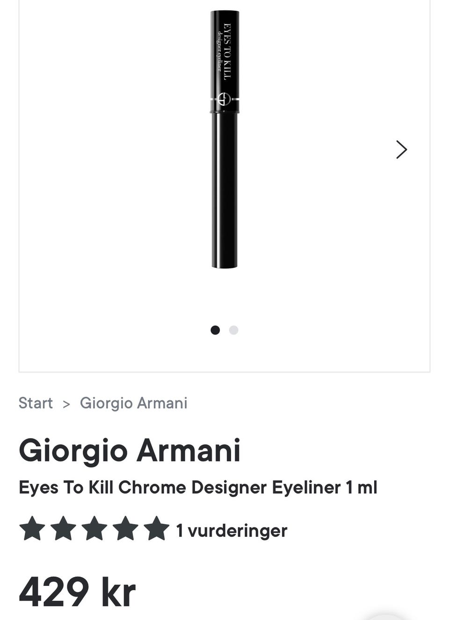Tap the Eyes To Kill Chrome product title

(x=197, y=488)
